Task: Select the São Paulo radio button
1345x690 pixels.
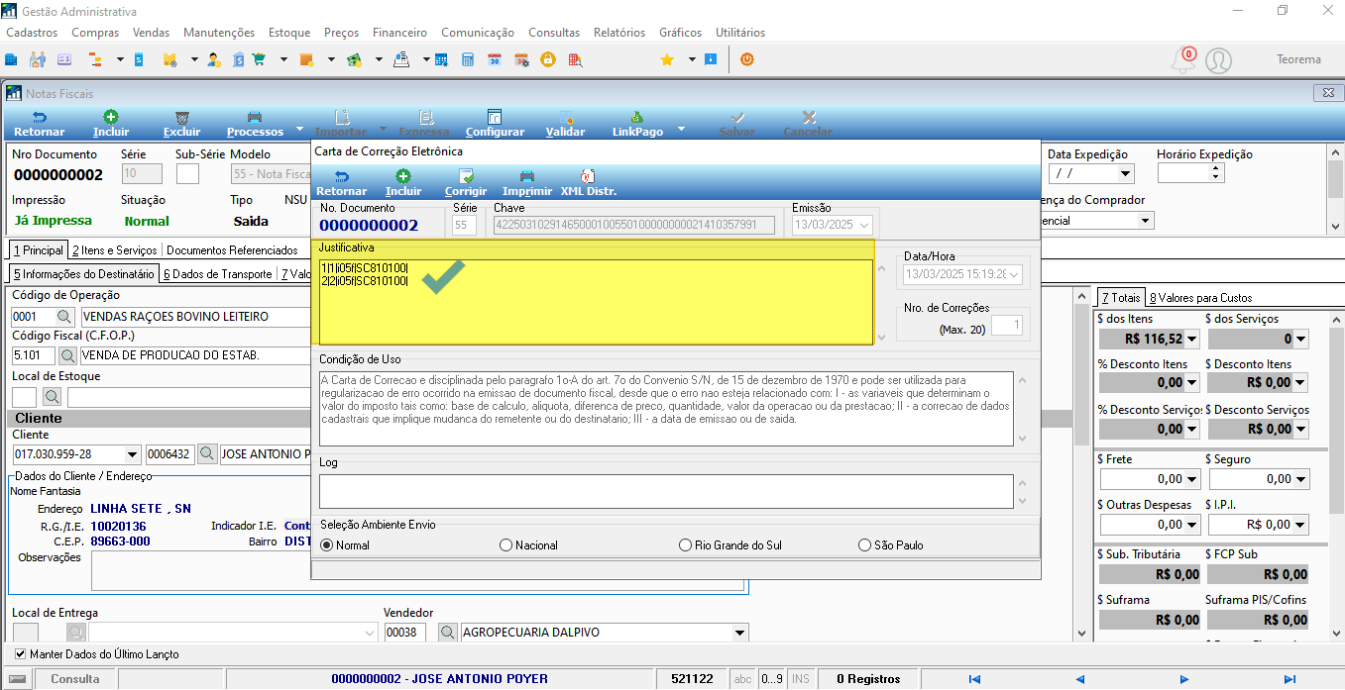Action: point(865,545)
